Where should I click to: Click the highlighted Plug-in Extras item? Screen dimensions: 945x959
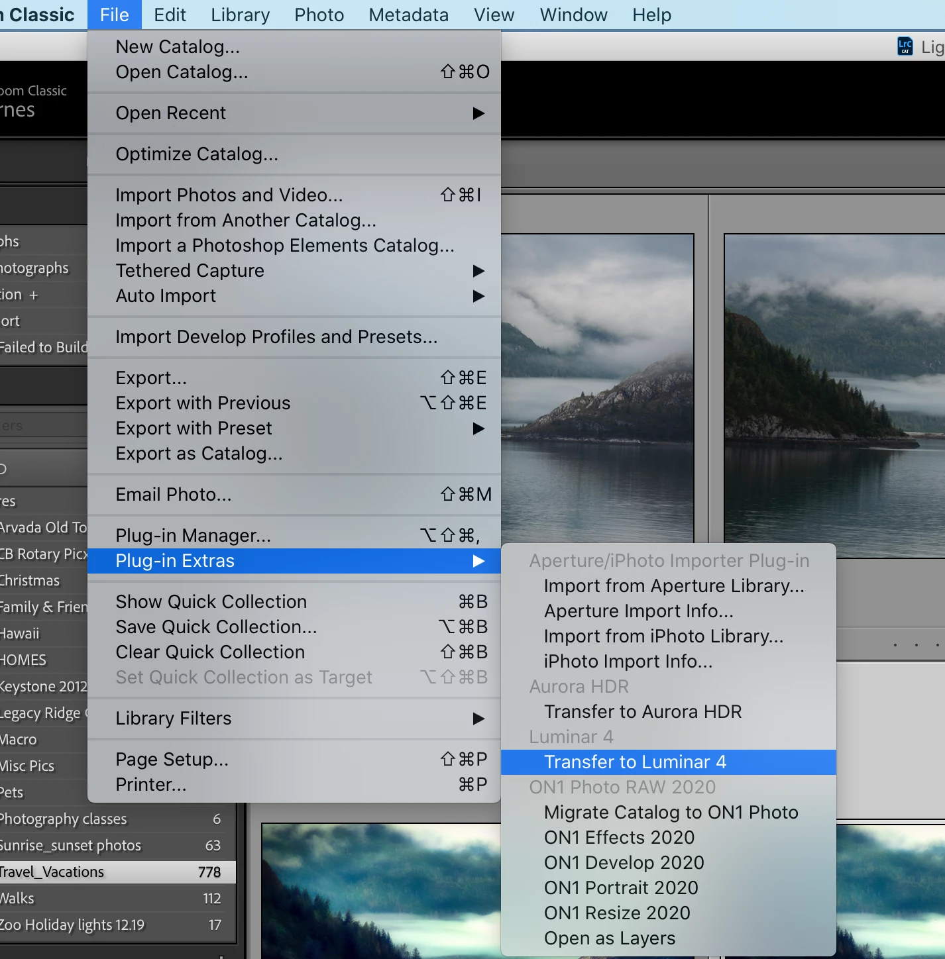click(294, 560)
